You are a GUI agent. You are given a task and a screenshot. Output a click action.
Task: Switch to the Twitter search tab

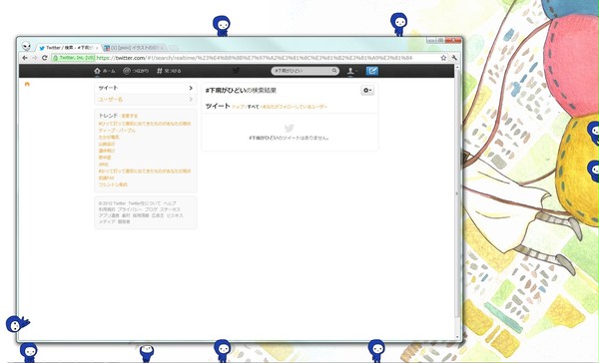click(68, 48)
